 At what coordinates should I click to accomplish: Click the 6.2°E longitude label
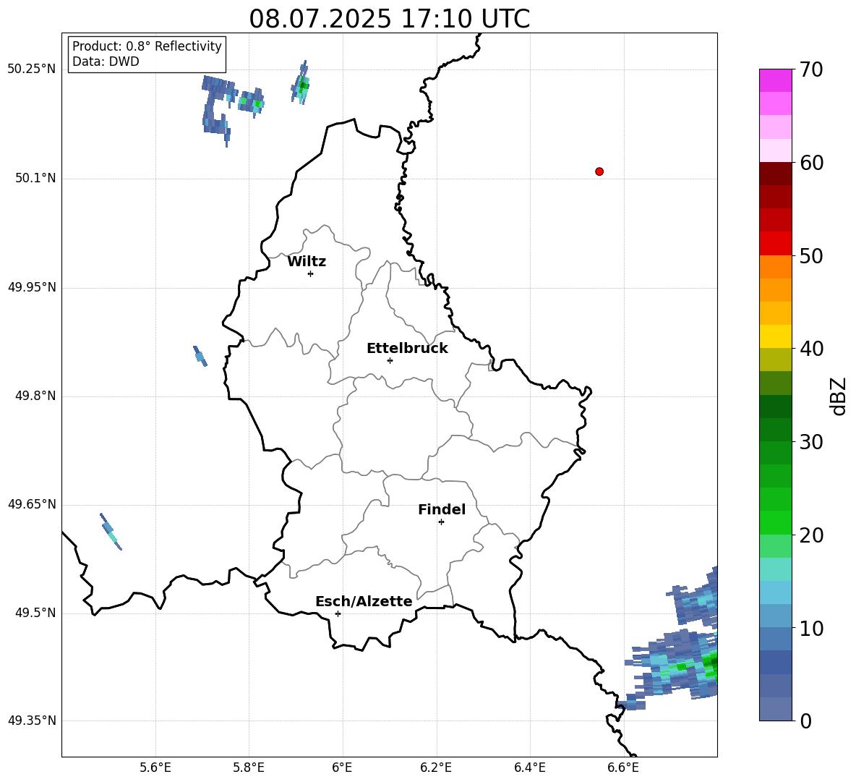tap(436, 768)
